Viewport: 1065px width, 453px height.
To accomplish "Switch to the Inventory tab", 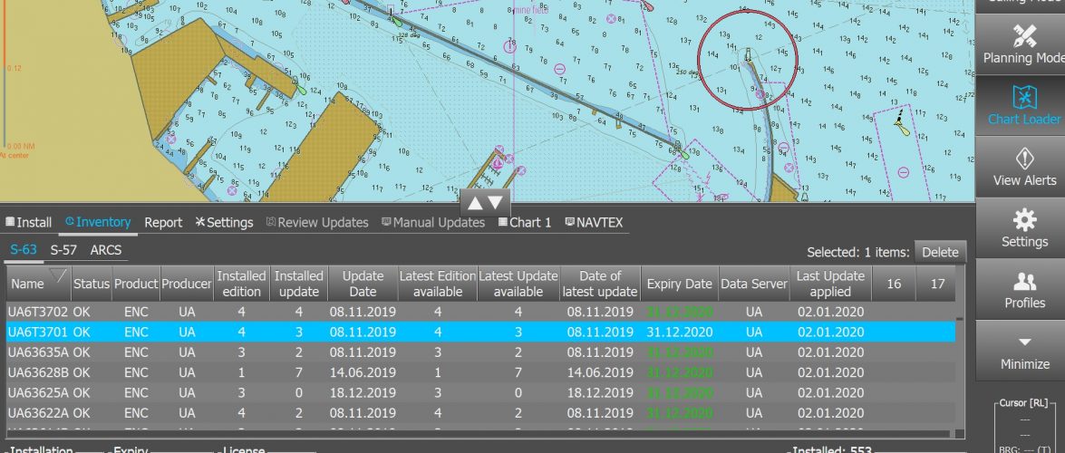I will (x=98, y=222).
